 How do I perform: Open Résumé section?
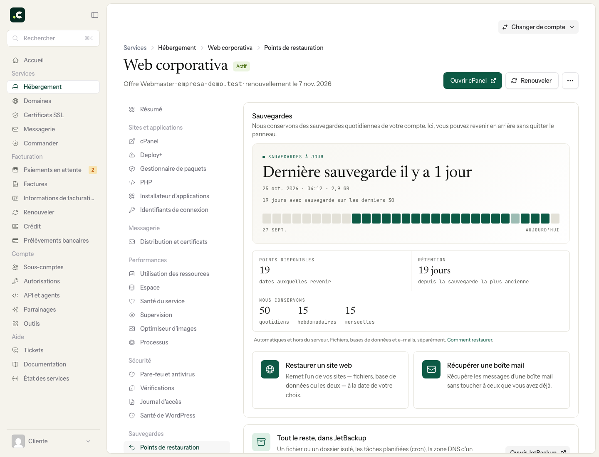(177, 109)
